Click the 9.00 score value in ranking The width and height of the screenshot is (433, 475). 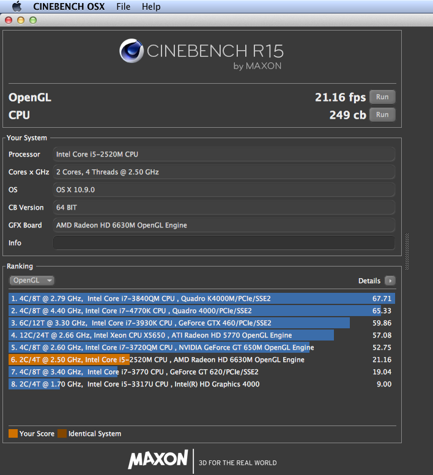[384, 384]
